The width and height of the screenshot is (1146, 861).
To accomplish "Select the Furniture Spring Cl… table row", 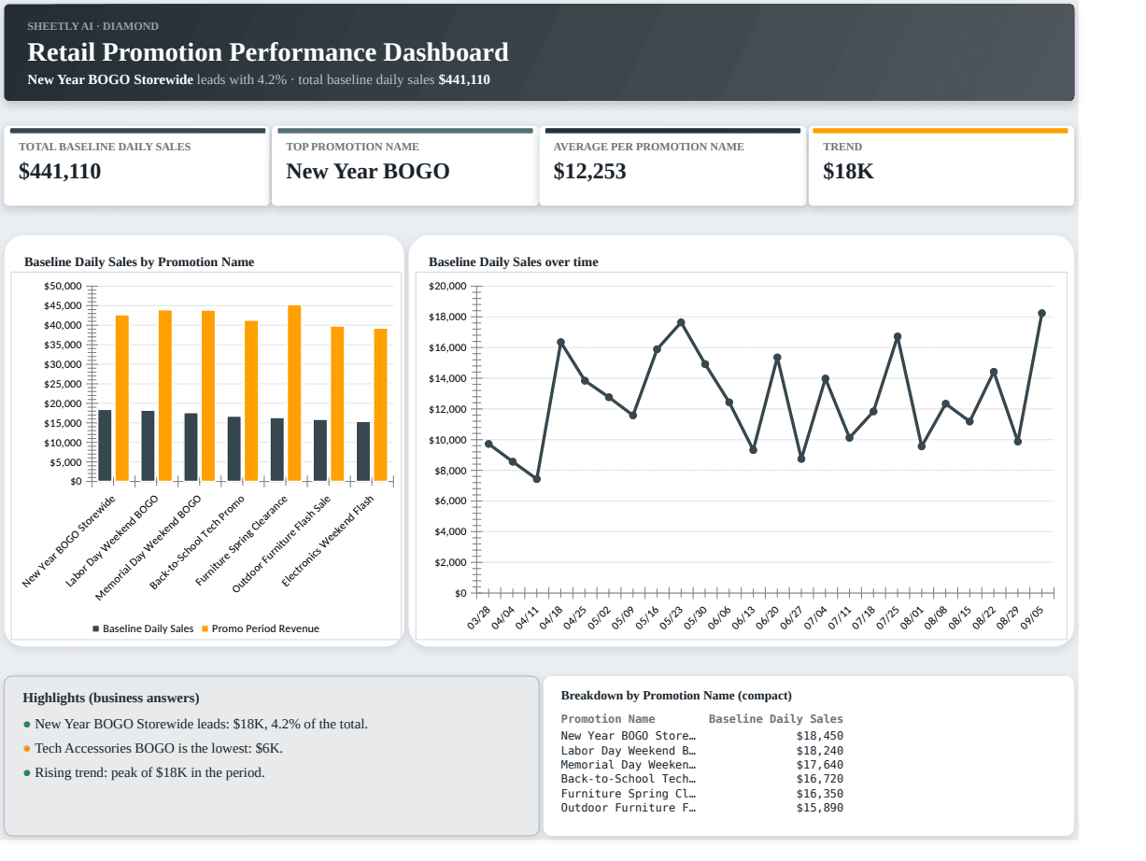I will click(702, 794).
